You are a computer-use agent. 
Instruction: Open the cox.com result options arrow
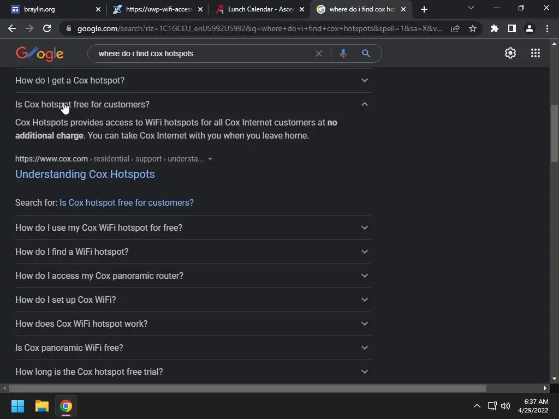pyautogui.click(x=210, y=159)
